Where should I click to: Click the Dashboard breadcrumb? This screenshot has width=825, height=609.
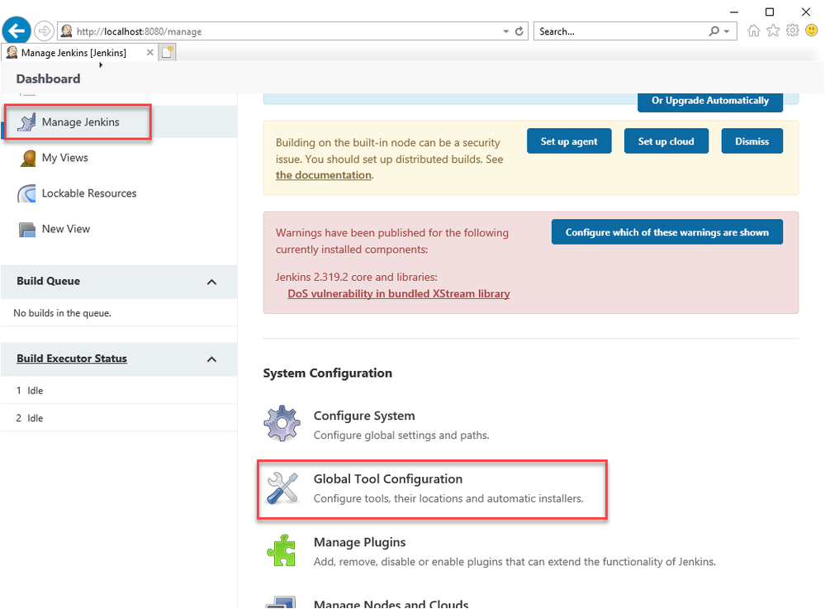click(x=49, y=79)
